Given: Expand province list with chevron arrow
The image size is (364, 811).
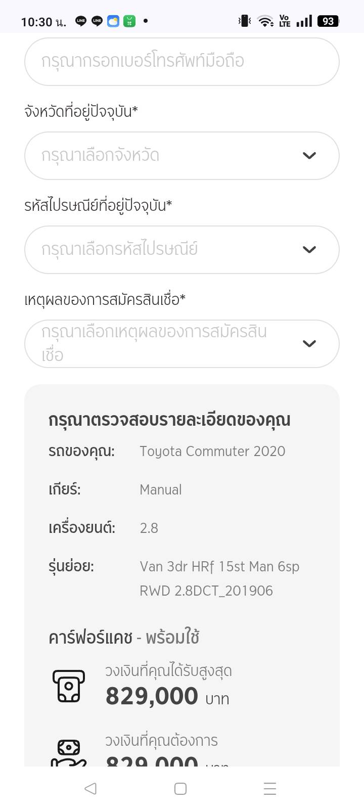Looking at the screenshot, I should pos(309,156).
